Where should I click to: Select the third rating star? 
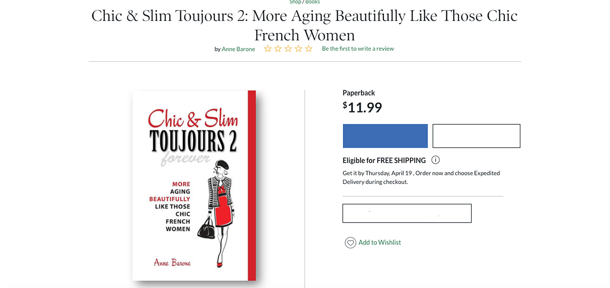288,49
